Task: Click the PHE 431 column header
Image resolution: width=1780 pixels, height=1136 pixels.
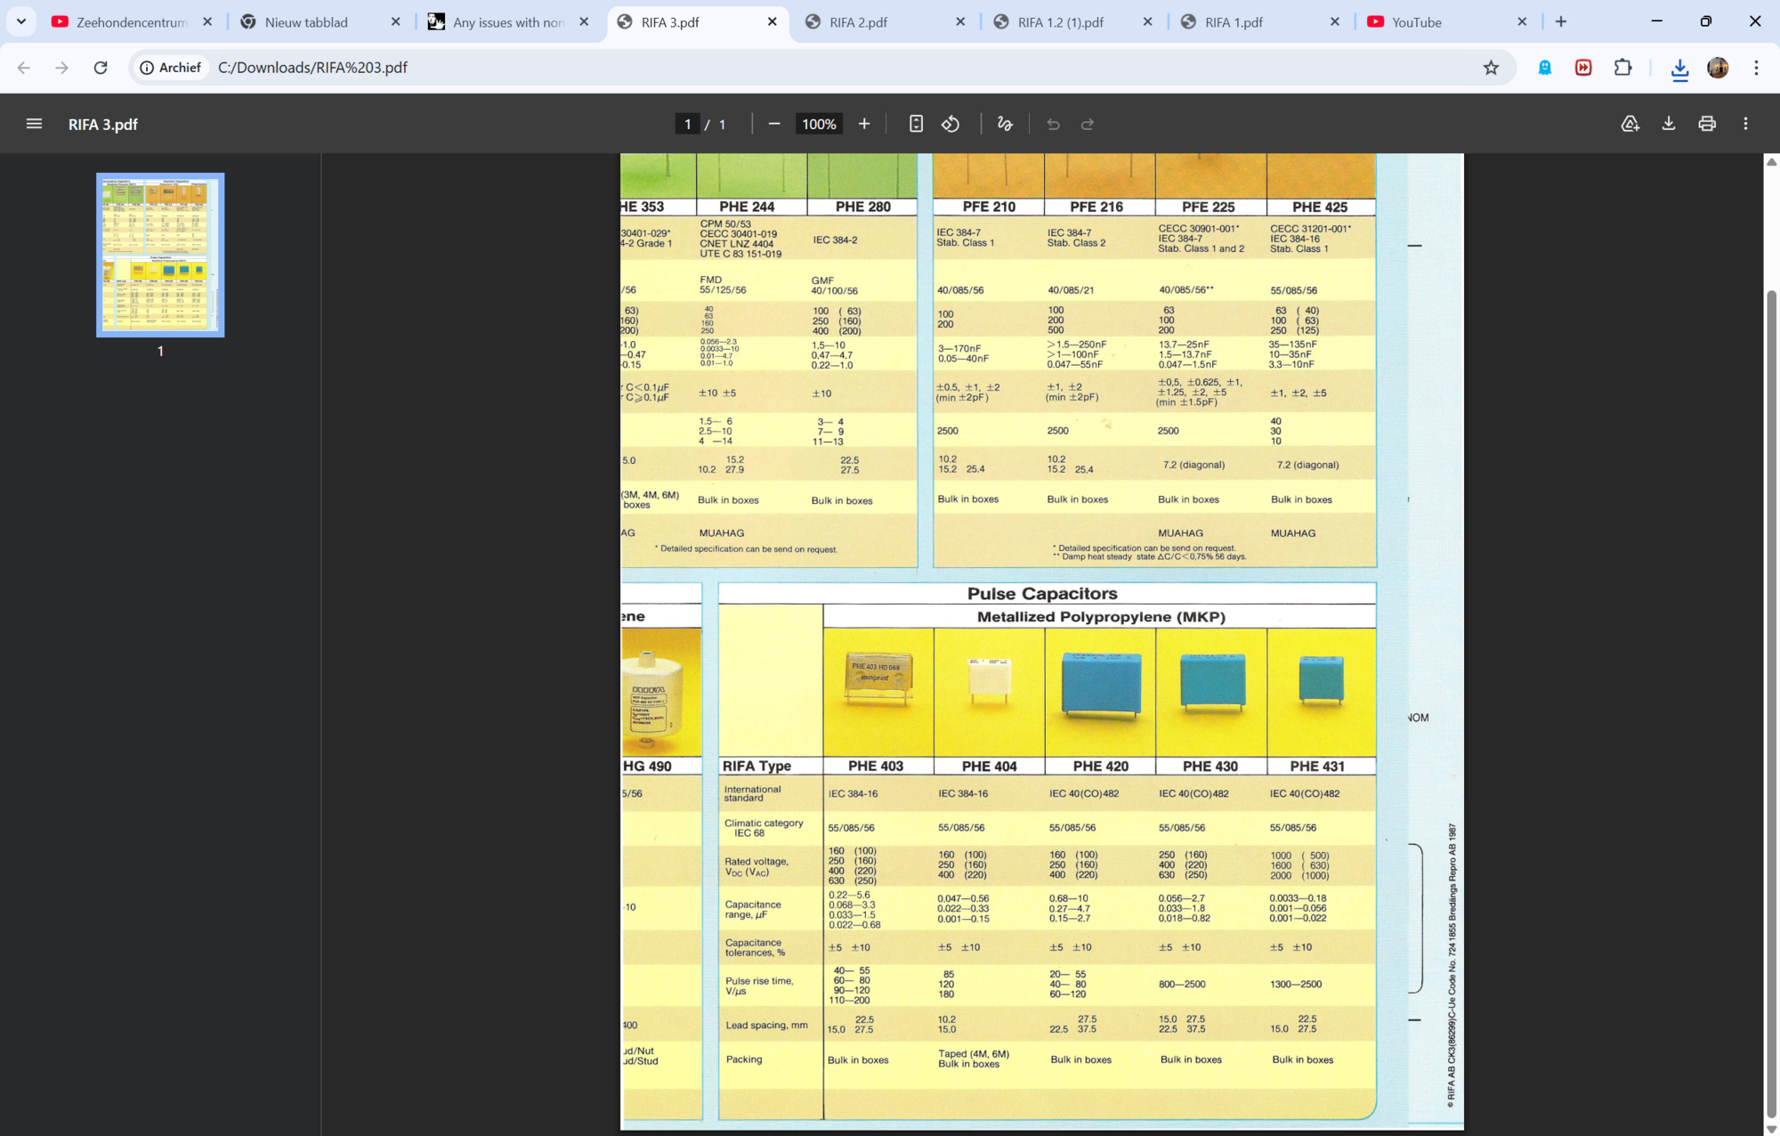Action: (1317, 767)
